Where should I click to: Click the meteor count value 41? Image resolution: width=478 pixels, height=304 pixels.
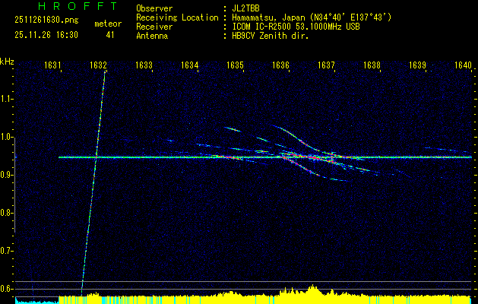[x=110, y=35]
